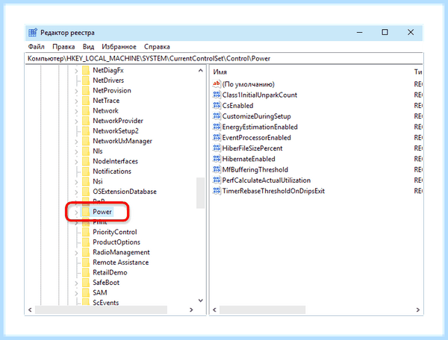Select the ProductOptions key
Image resolution: width=448 pixels, height=340 pixels.
[116, 242]
